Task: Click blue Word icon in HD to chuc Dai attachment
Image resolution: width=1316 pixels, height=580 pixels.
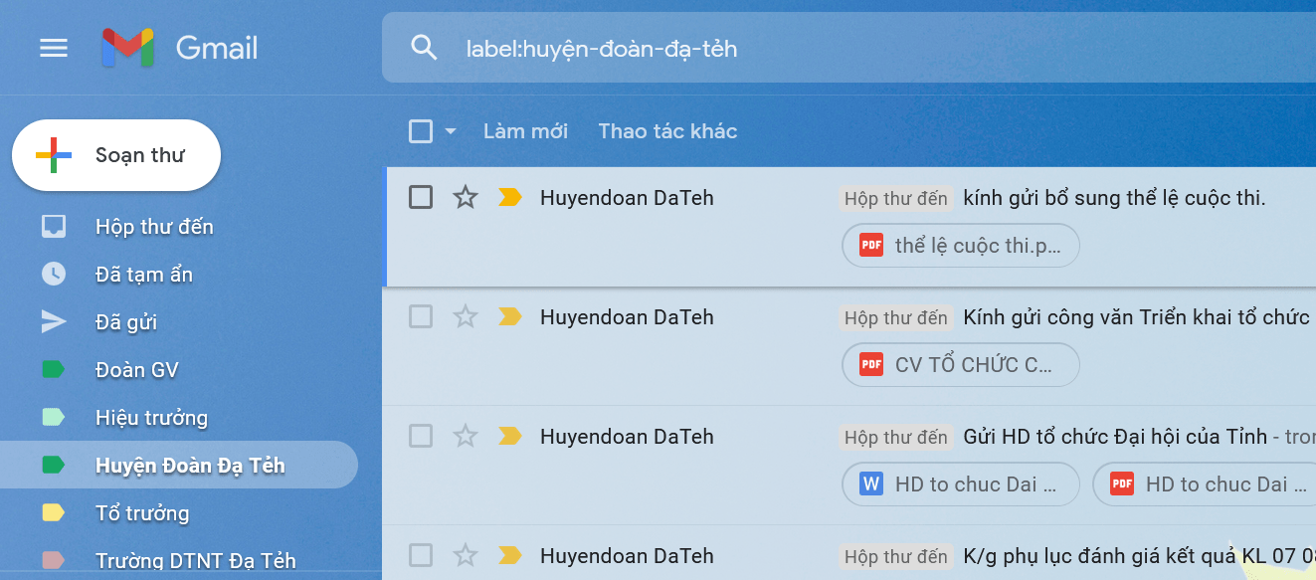Action: point(871,484)
